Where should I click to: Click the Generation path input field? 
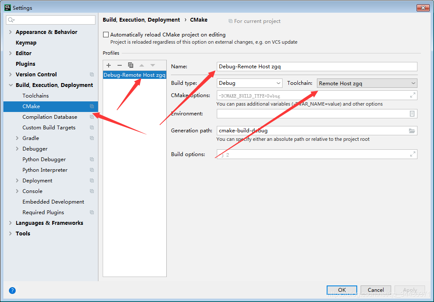coord(317,131)
